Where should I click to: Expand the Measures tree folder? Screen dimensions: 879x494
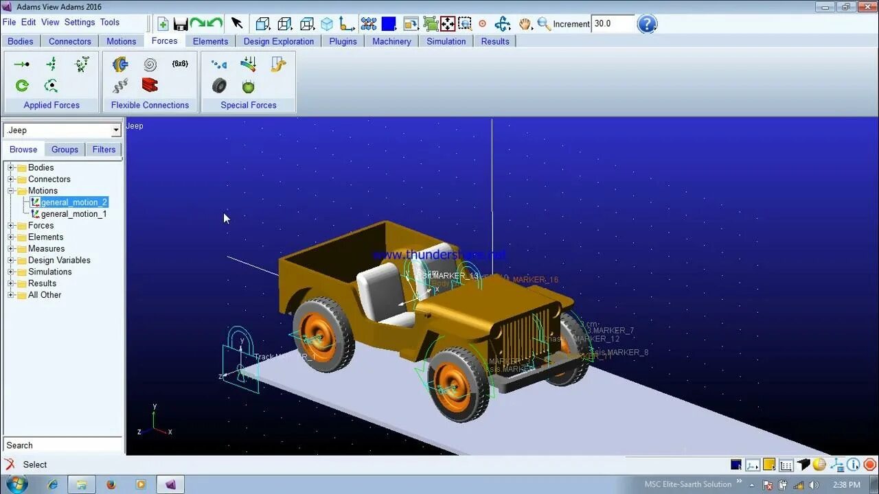(x=11, y=248)
